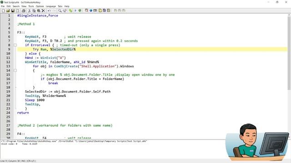Copy selection using the toolbar Copy icon
The image size is (291, 163).
(34, 10)
